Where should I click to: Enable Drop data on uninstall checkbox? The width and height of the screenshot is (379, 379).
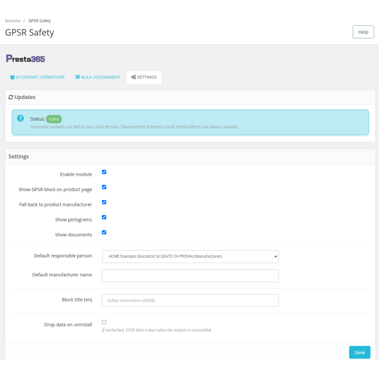(x=104, y=322)
